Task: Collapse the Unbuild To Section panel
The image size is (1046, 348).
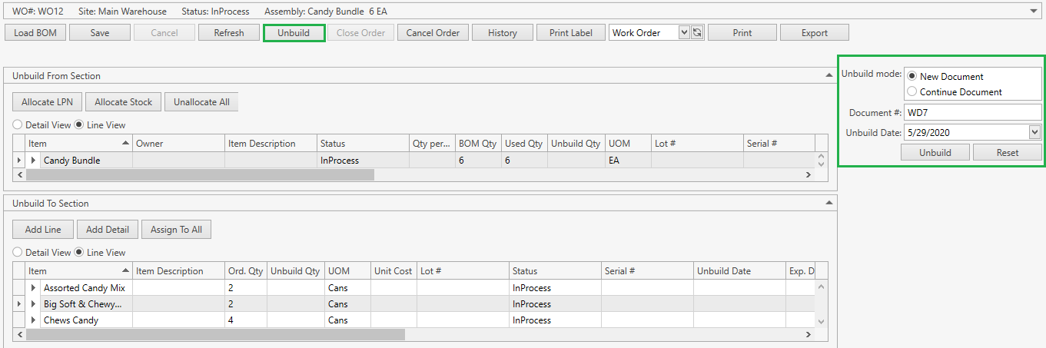Action: pyautogui.click(x=828, y=203)
